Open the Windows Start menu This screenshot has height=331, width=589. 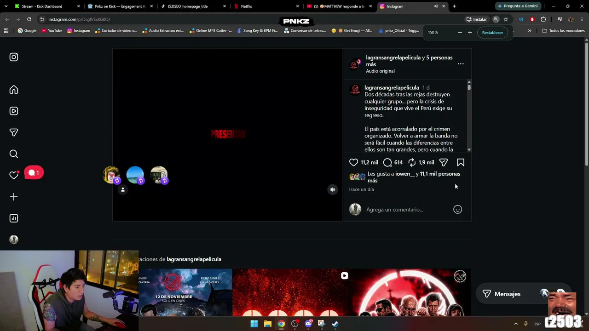(x=254, y=324)
